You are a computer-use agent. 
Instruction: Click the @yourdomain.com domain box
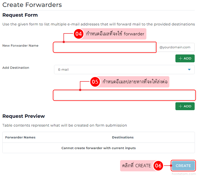(x=175, y=47)
